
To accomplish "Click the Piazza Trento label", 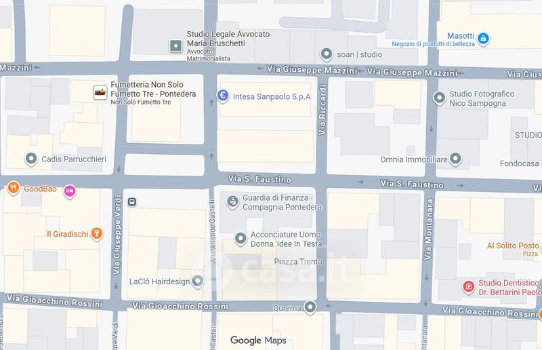I will pyautogui.click(x=298, y=262).
